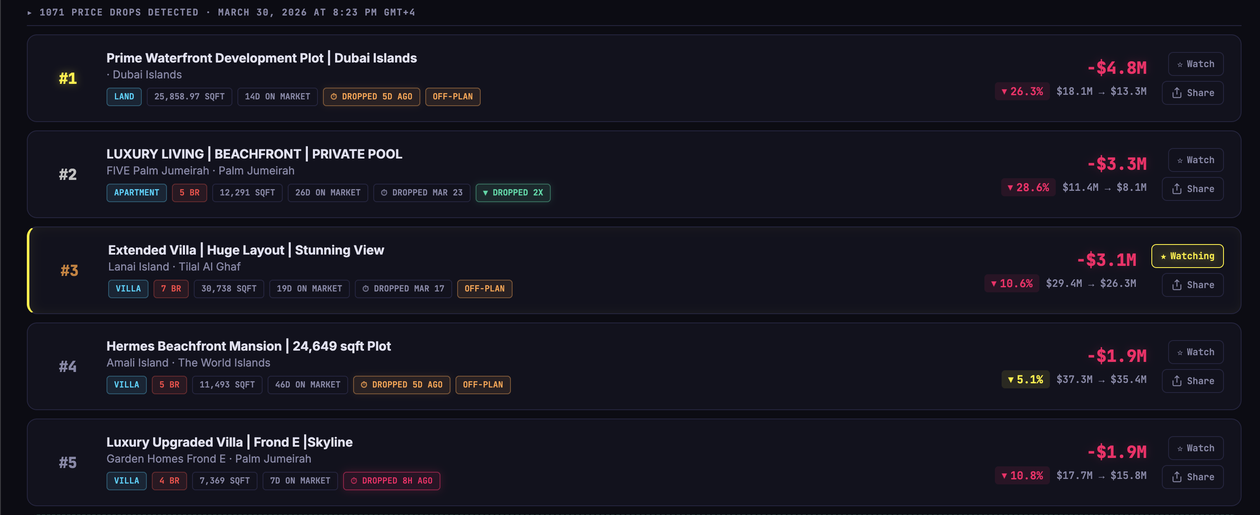Select the LAND type tag
Viewport: 1260px width, 515px height.
(x=124, y=97)
